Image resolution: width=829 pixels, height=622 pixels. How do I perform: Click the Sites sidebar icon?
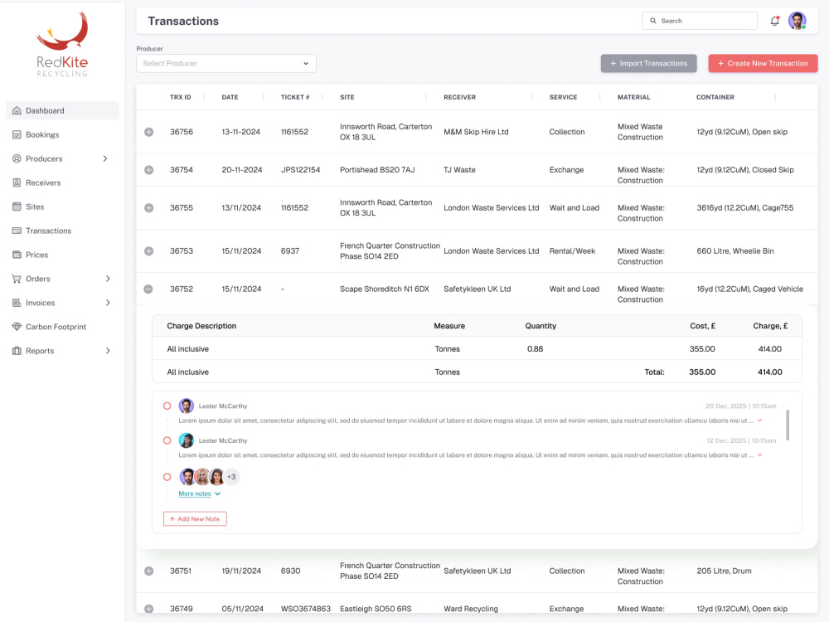click(17, 207)
